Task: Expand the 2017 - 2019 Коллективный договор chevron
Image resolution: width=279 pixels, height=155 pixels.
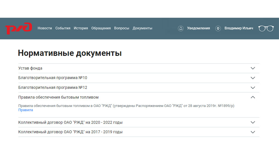Action: pos(253,132)
